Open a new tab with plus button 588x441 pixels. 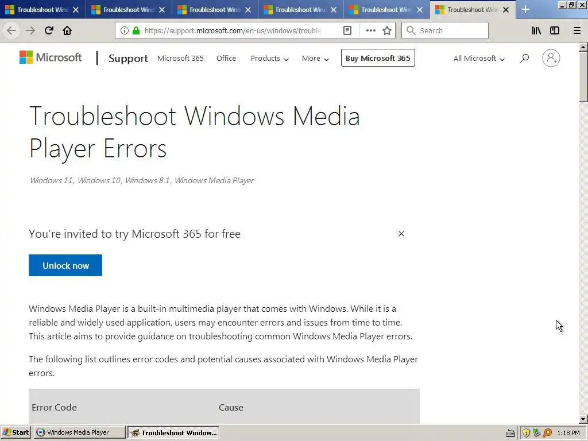click(525, 9)
